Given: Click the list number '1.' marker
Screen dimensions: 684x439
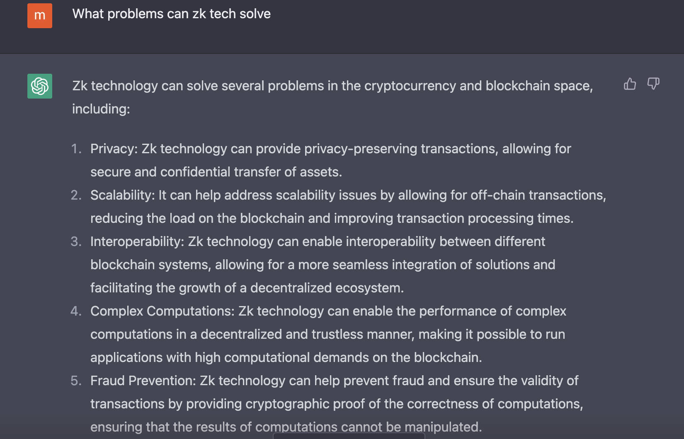Looking at the screenshot, I should tap(76, 149).
